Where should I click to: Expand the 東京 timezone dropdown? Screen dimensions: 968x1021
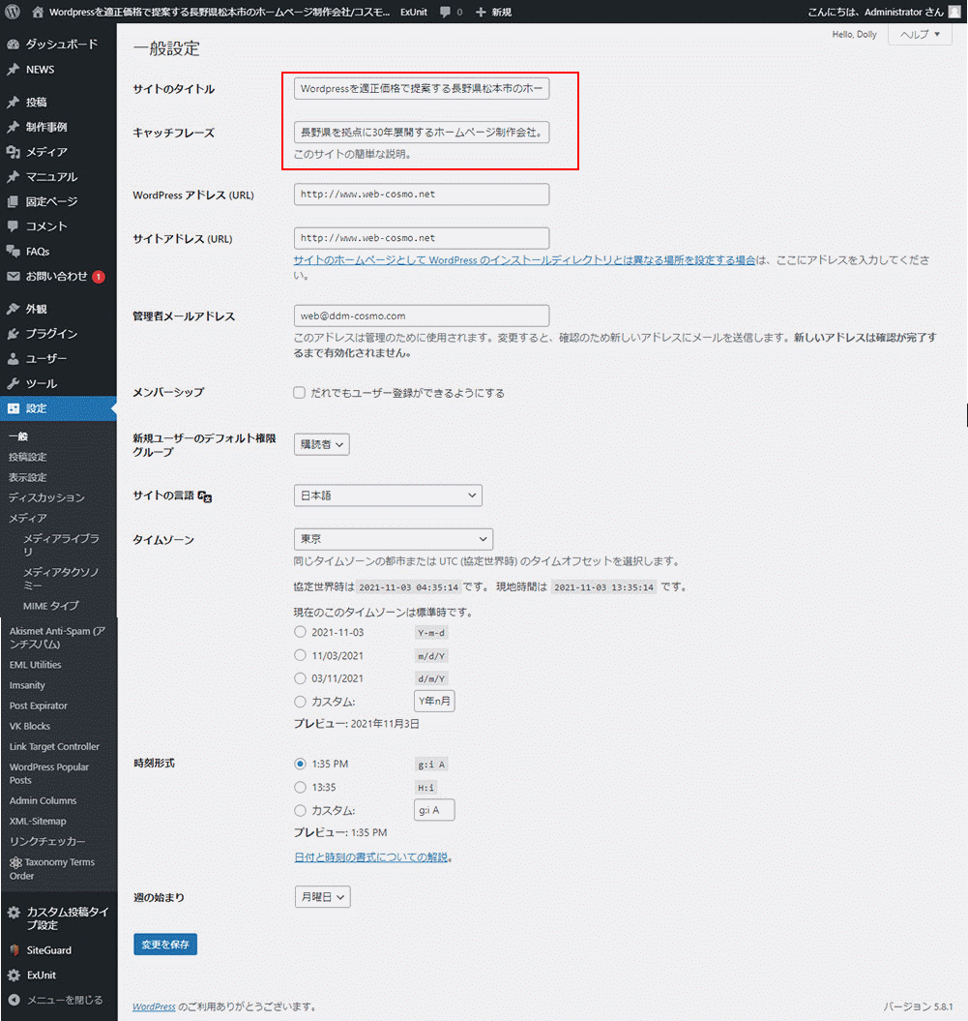point(393,539)
